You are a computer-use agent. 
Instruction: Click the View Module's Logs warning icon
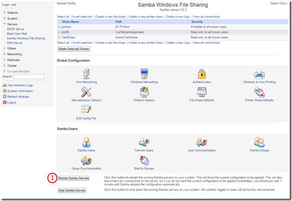[x=4, y=85]
